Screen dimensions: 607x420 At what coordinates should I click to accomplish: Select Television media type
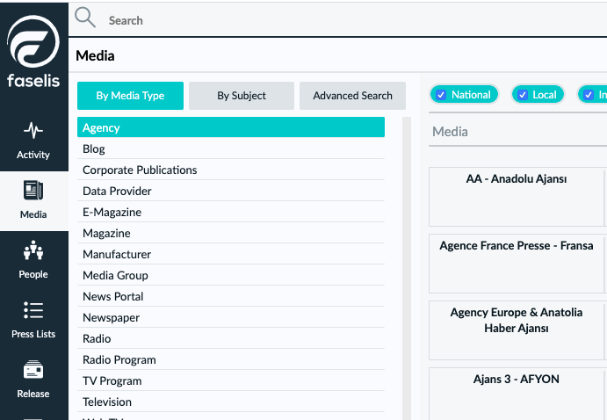231,402
